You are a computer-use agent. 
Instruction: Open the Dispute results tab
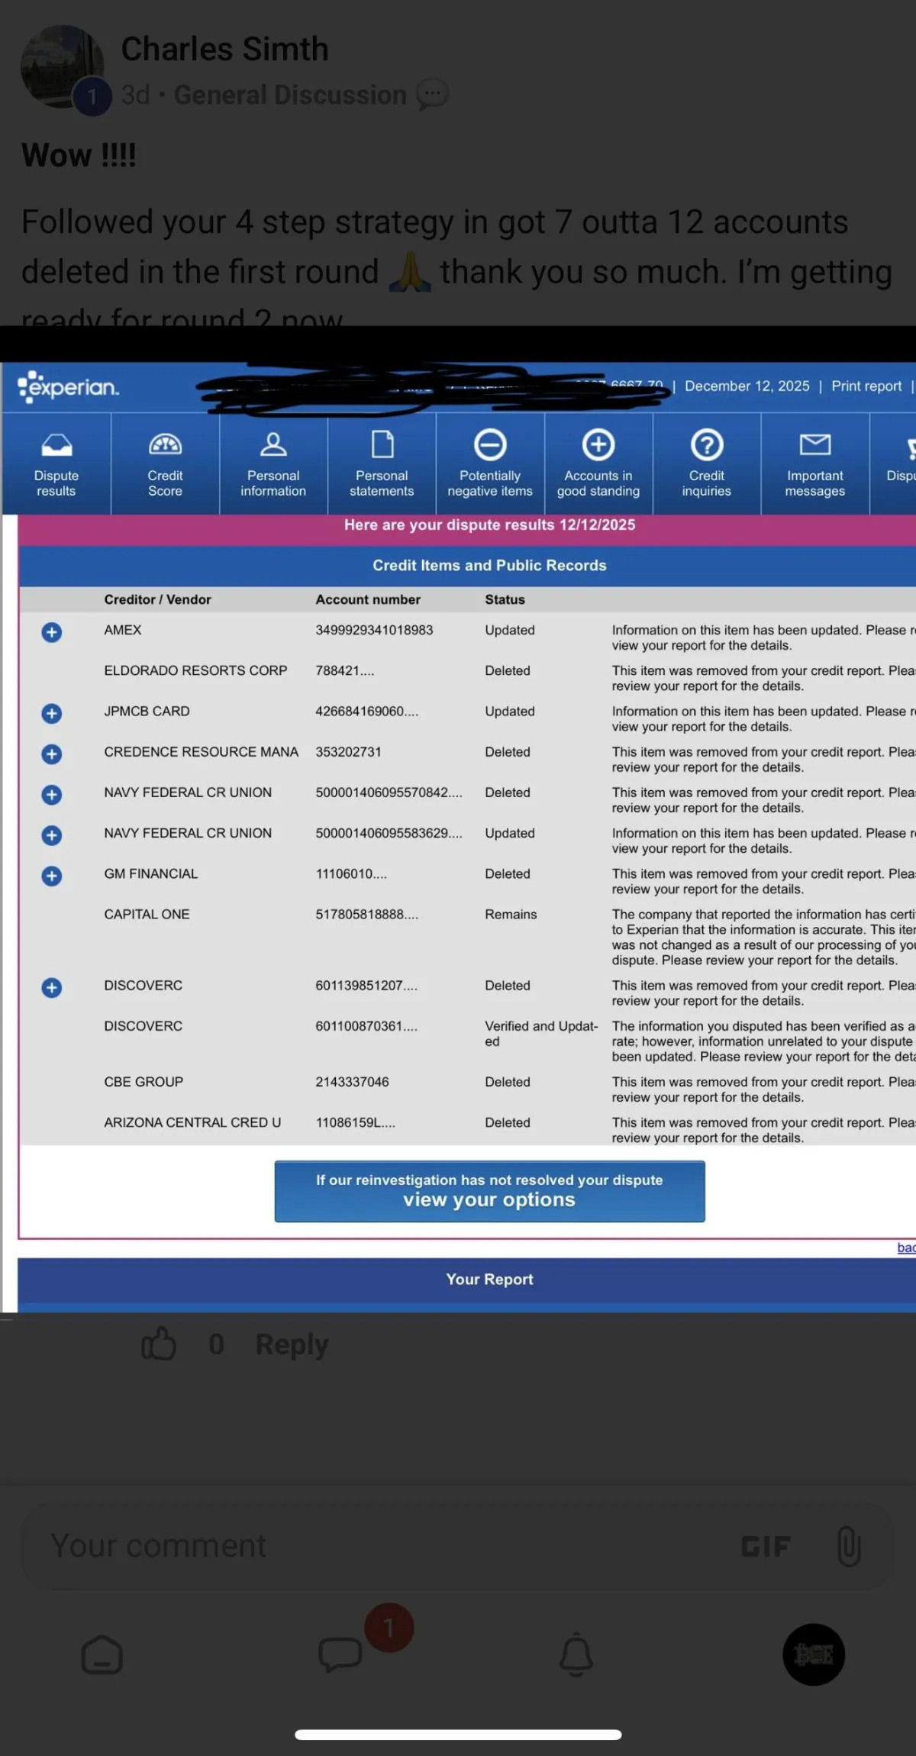pos(56,463)
